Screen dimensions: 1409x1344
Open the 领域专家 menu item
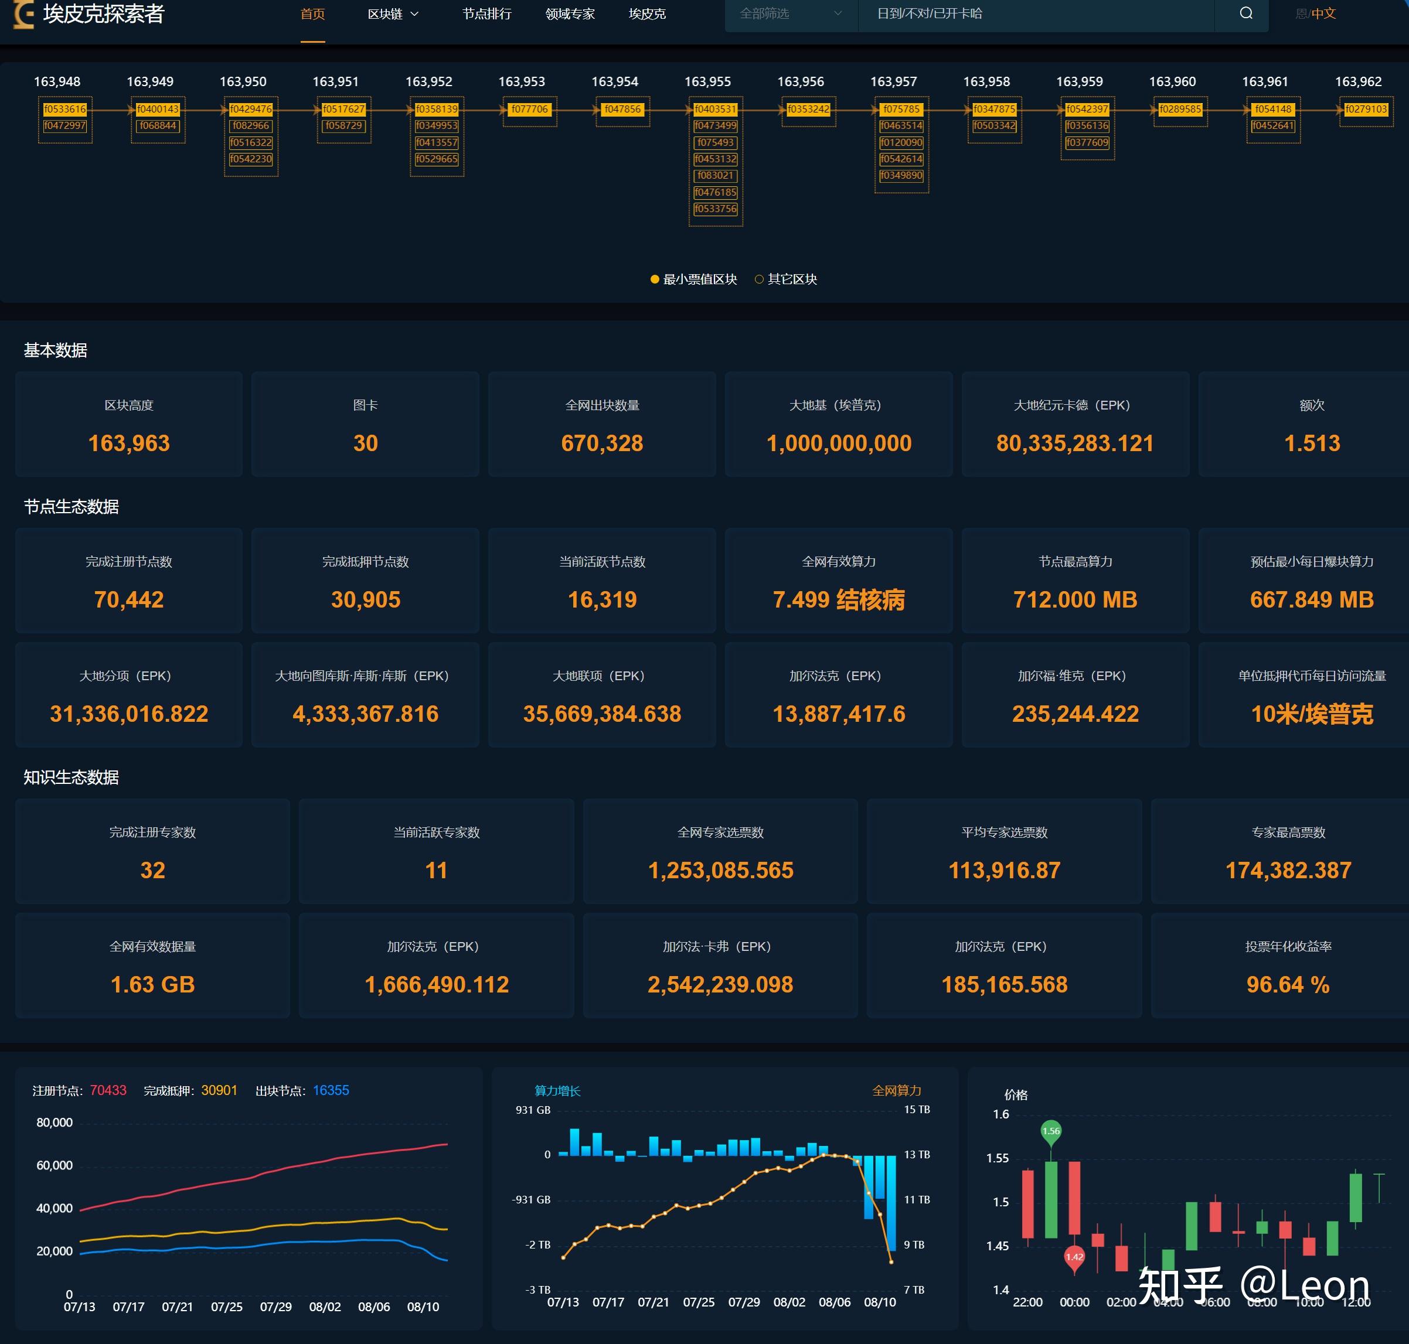pos(570,13)
